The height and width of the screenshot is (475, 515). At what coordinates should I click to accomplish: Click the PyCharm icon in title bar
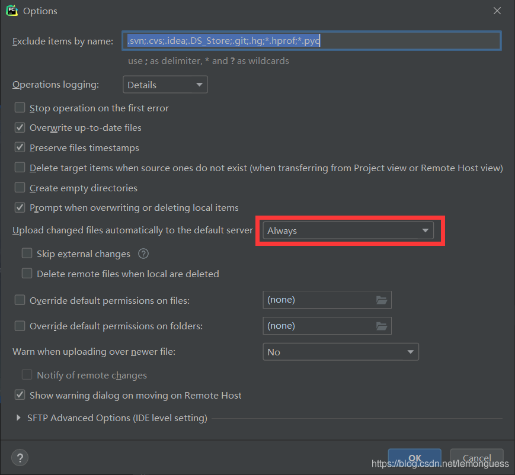click(x=11, y=11)
